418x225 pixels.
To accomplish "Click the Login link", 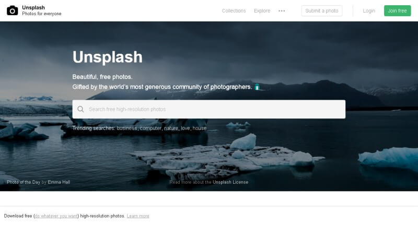I will (369, 10).
